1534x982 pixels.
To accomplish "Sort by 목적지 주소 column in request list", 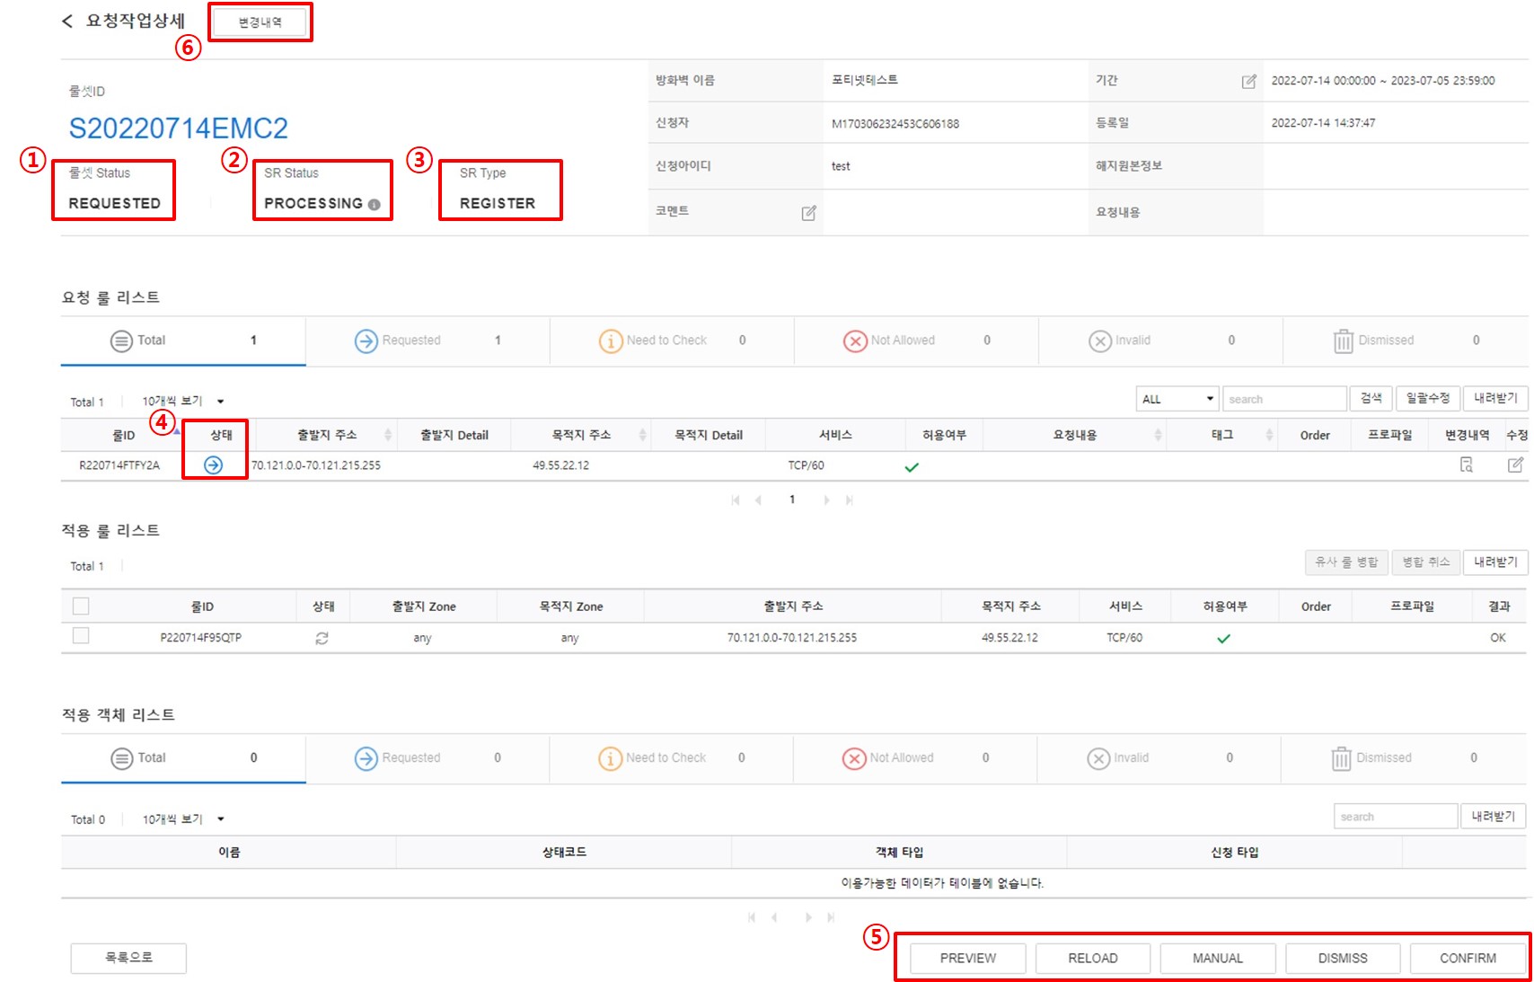I will [x=581, y=436].
